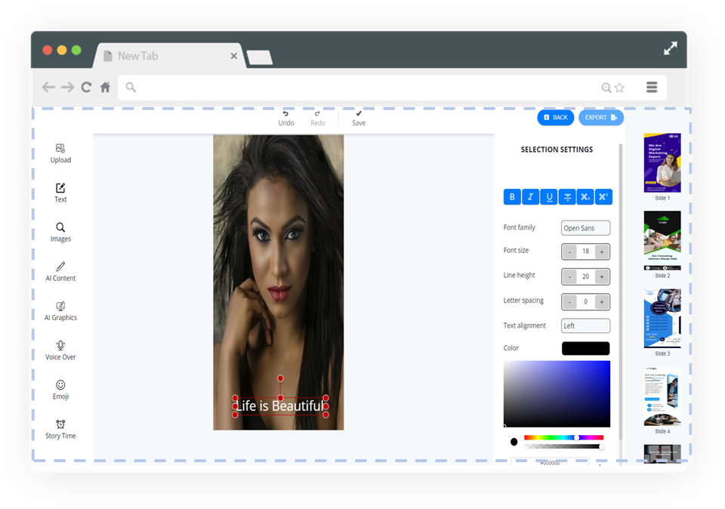Click the black Color swatch
This screenshot has width=725, height=509.
585,348
